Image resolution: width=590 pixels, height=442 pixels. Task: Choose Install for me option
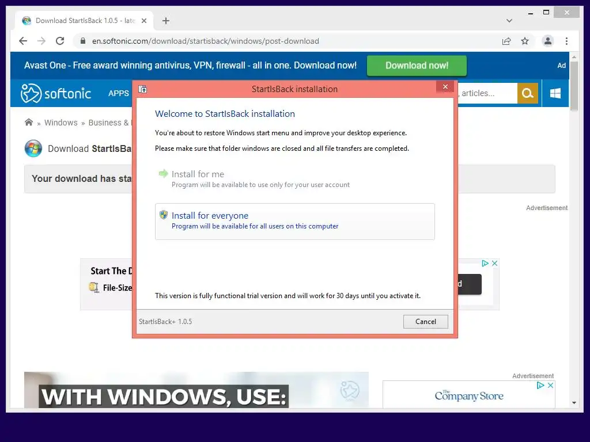pos(294,179)
